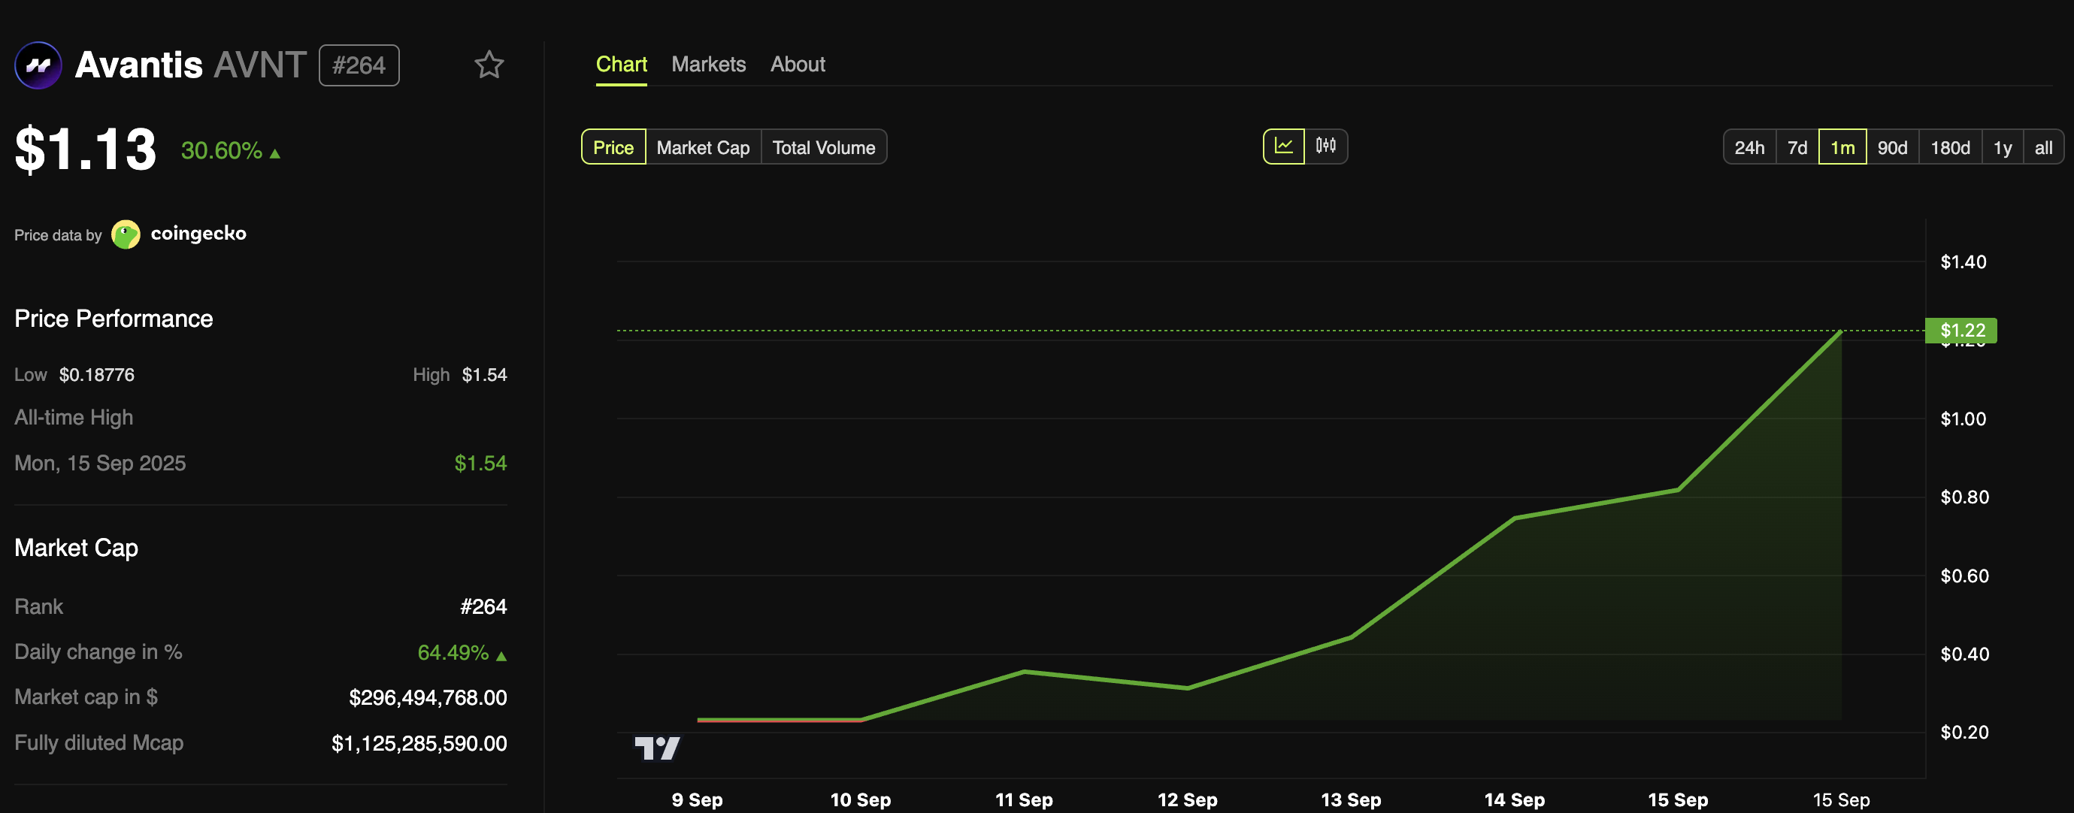The width and height of the screenshot is (2074, 813).
Task: Select the Market Cap data toggle
Action: 702,147
